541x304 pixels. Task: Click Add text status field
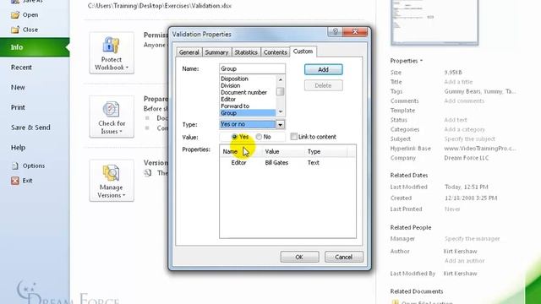point(456,120)
